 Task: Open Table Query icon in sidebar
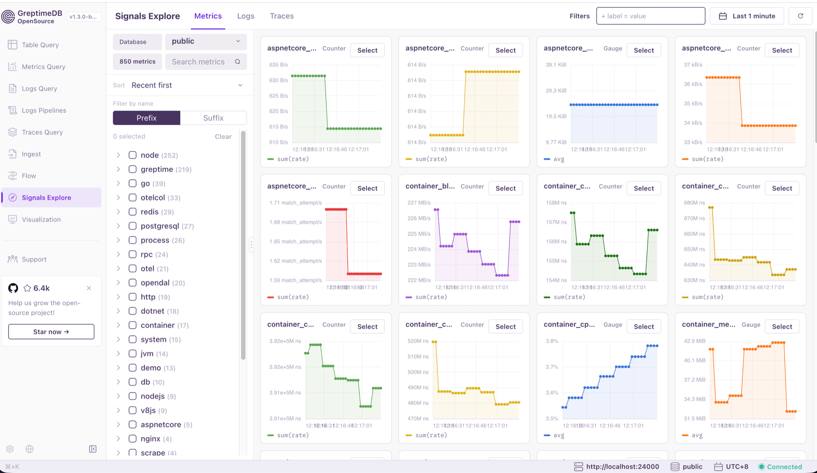(13, 45)
